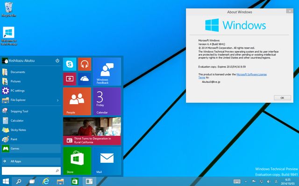The image size is (299, 186).
Task: Click the Yoshikazu Akutsu user account
Action: pyautogui.click(x=18, y=61)
